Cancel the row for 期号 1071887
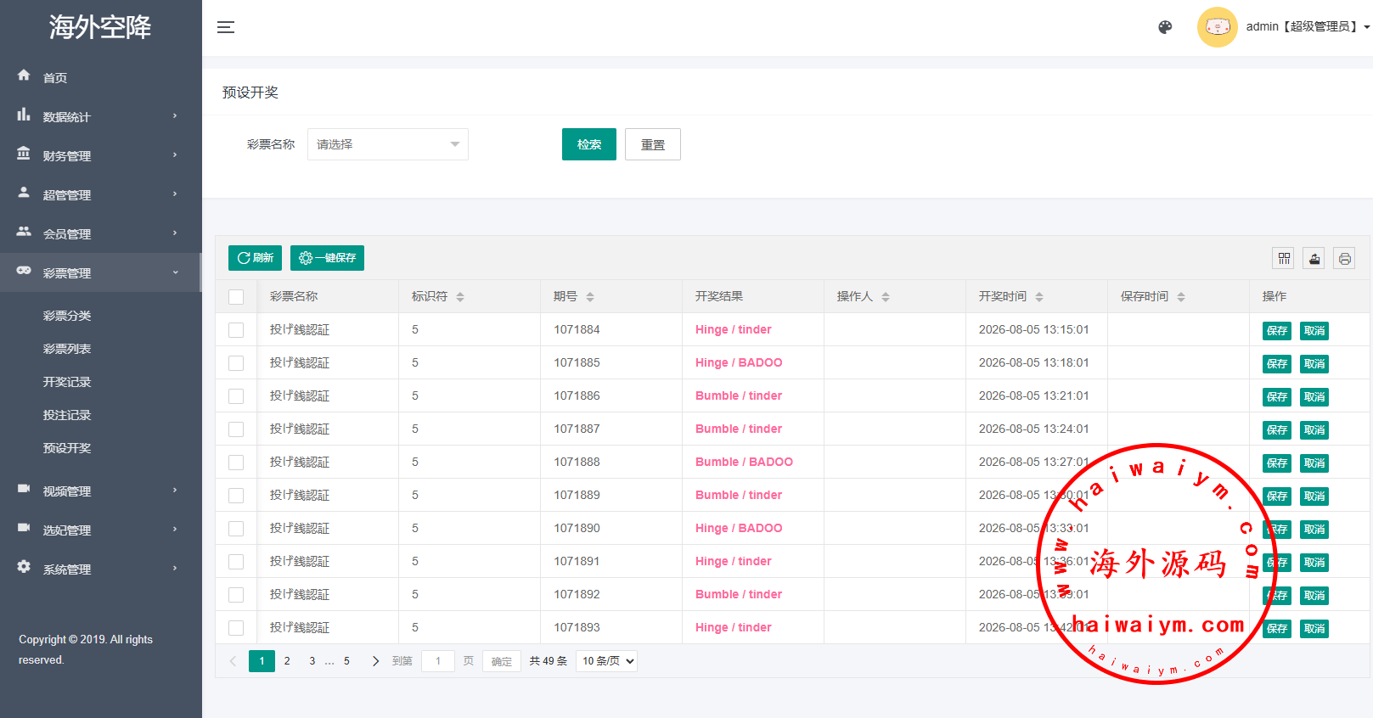Viewport: 1373px width, 718px height. (1314, 430)
